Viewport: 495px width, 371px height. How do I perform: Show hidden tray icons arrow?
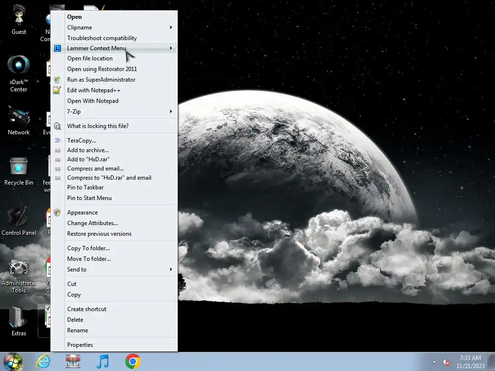tap(435, 362)
